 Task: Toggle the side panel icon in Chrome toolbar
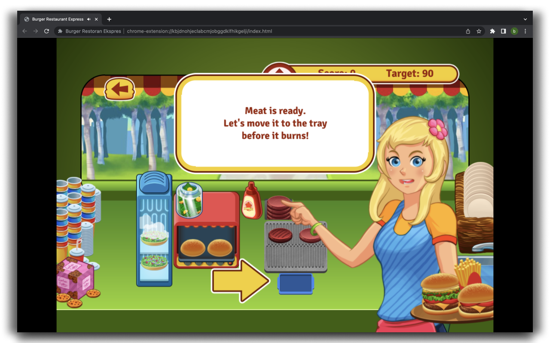click(x=503, y=31)
